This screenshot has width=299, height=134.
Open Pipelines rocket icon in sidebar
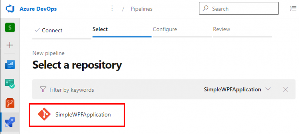click(x=10, y=122)
